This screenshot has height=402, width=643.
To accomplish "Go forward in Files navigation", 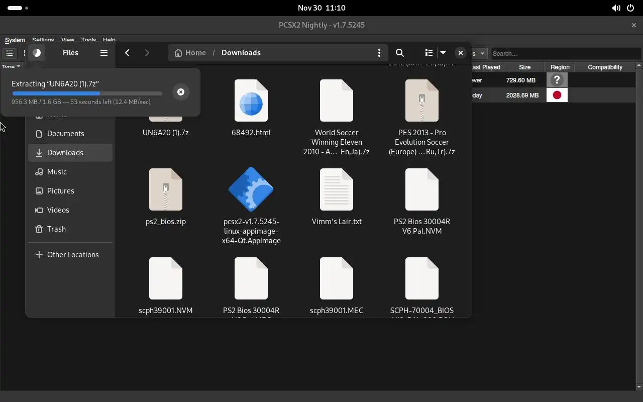I will pyautogui.click(x=147, y=53).
